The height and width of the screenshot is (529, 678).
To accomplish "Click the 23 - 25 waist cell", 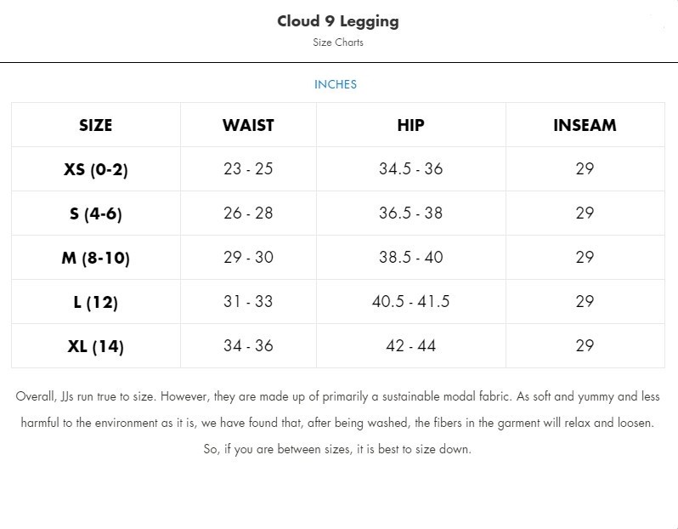I will tap(248, 169).
